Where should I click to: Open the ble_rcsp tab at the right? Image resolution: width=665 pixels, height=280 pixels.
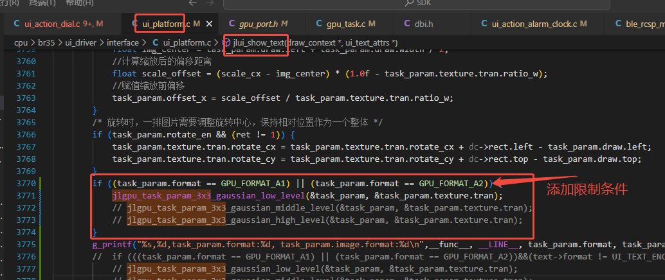pyautogui.click(x=635, y=24)
